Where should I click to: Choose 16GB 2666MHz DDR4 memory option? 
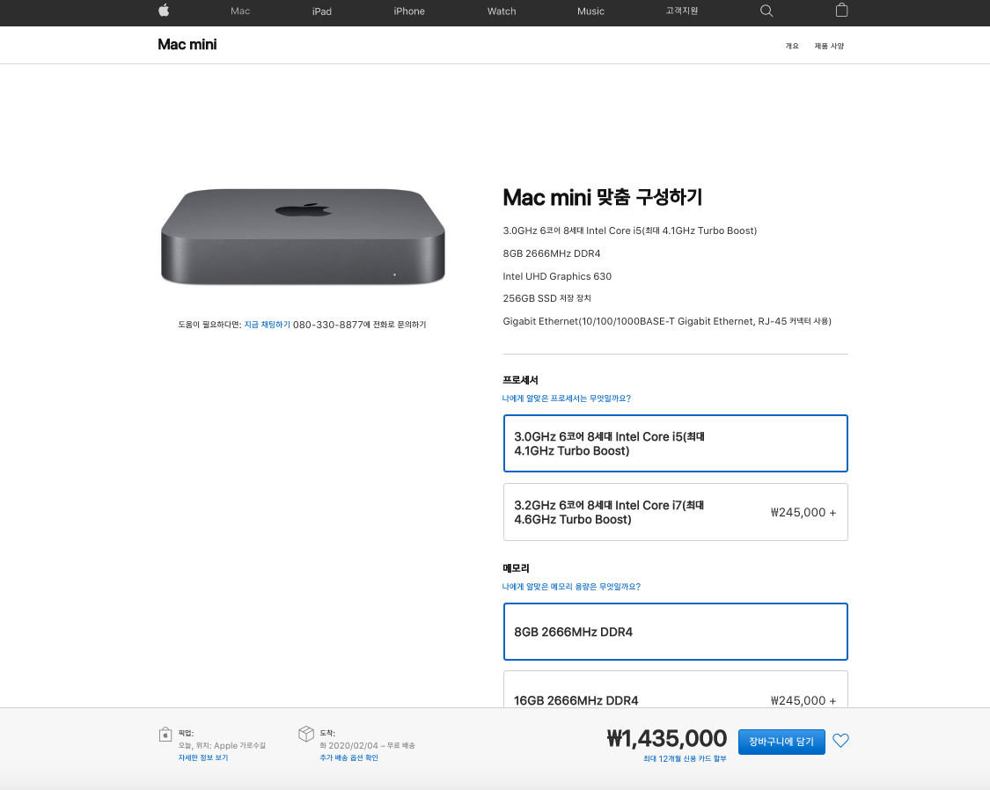point(676,689)
